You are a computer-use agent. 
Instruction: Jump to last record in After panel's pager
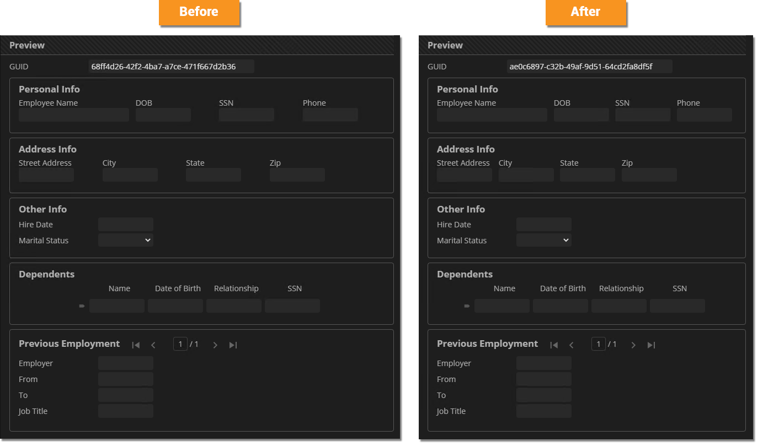coord(651,345)
